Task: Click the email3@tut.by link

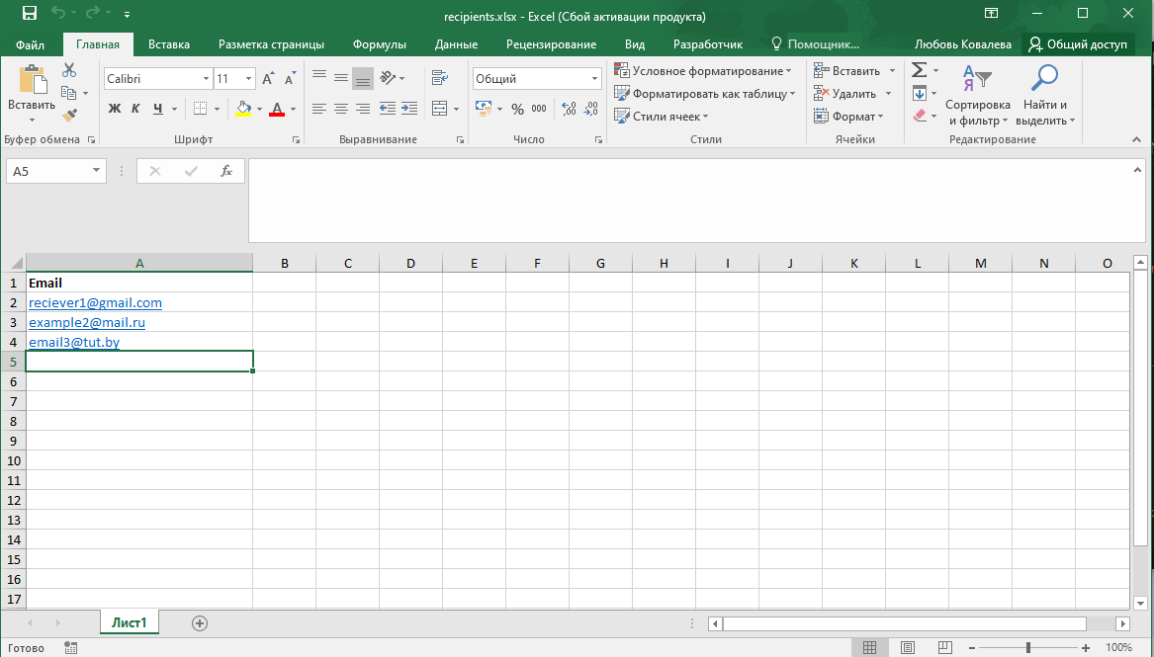Action: pyautogui.click(x=74, y=343)
